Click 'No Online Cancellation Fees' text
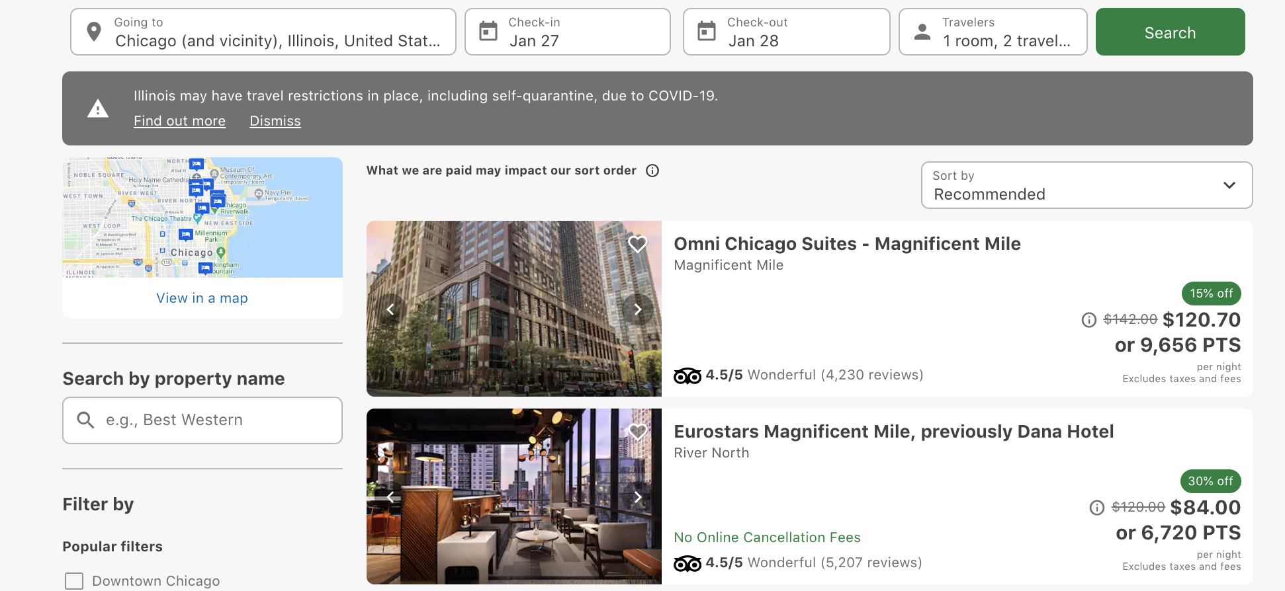 (767, 537)
